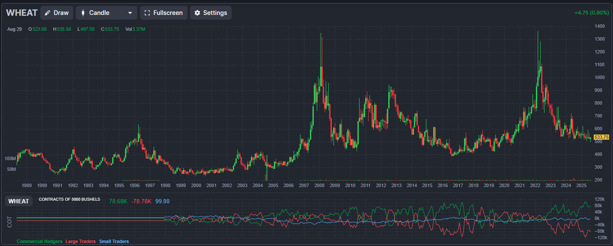Open the chart Settings menu

(211, 13)
